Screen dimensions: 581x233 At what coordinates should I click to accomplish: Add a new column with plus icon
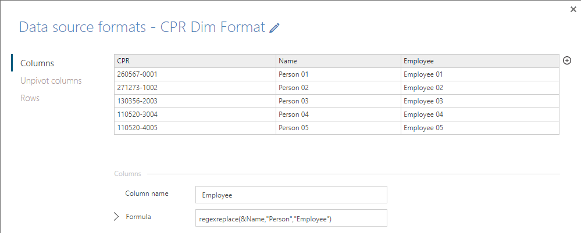(x=566, y=61)
